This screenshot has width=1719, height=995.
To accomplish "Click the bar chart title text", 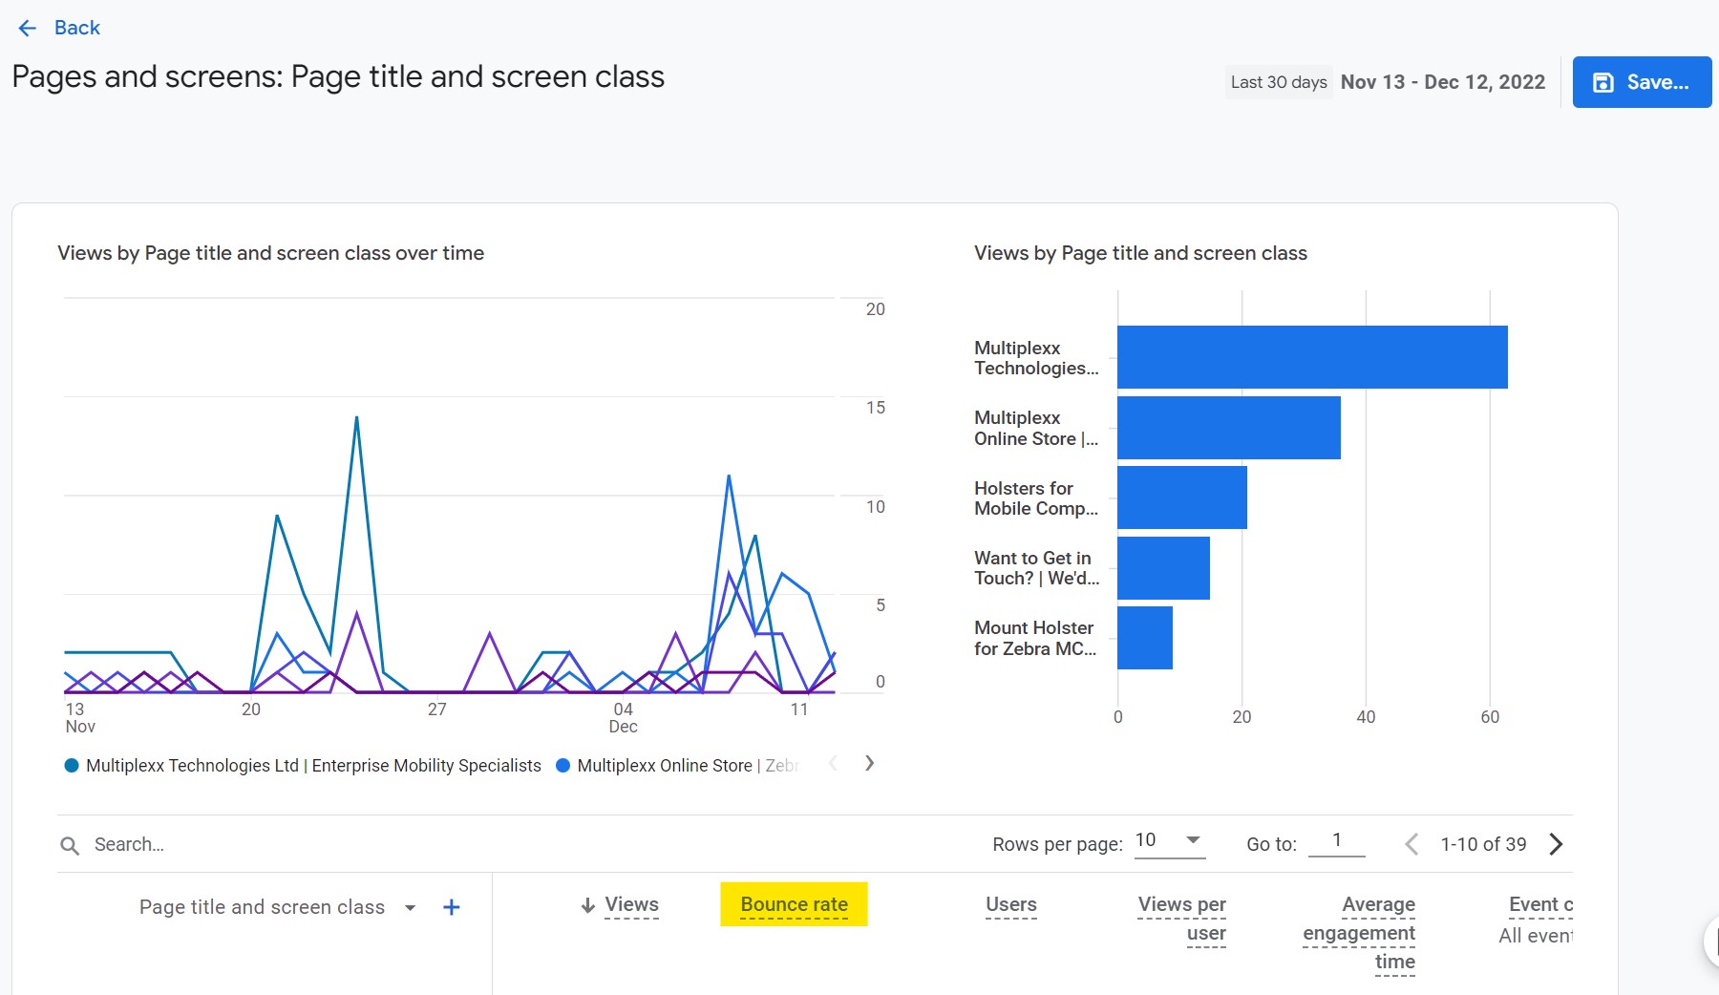I will tap(1140, 253).
